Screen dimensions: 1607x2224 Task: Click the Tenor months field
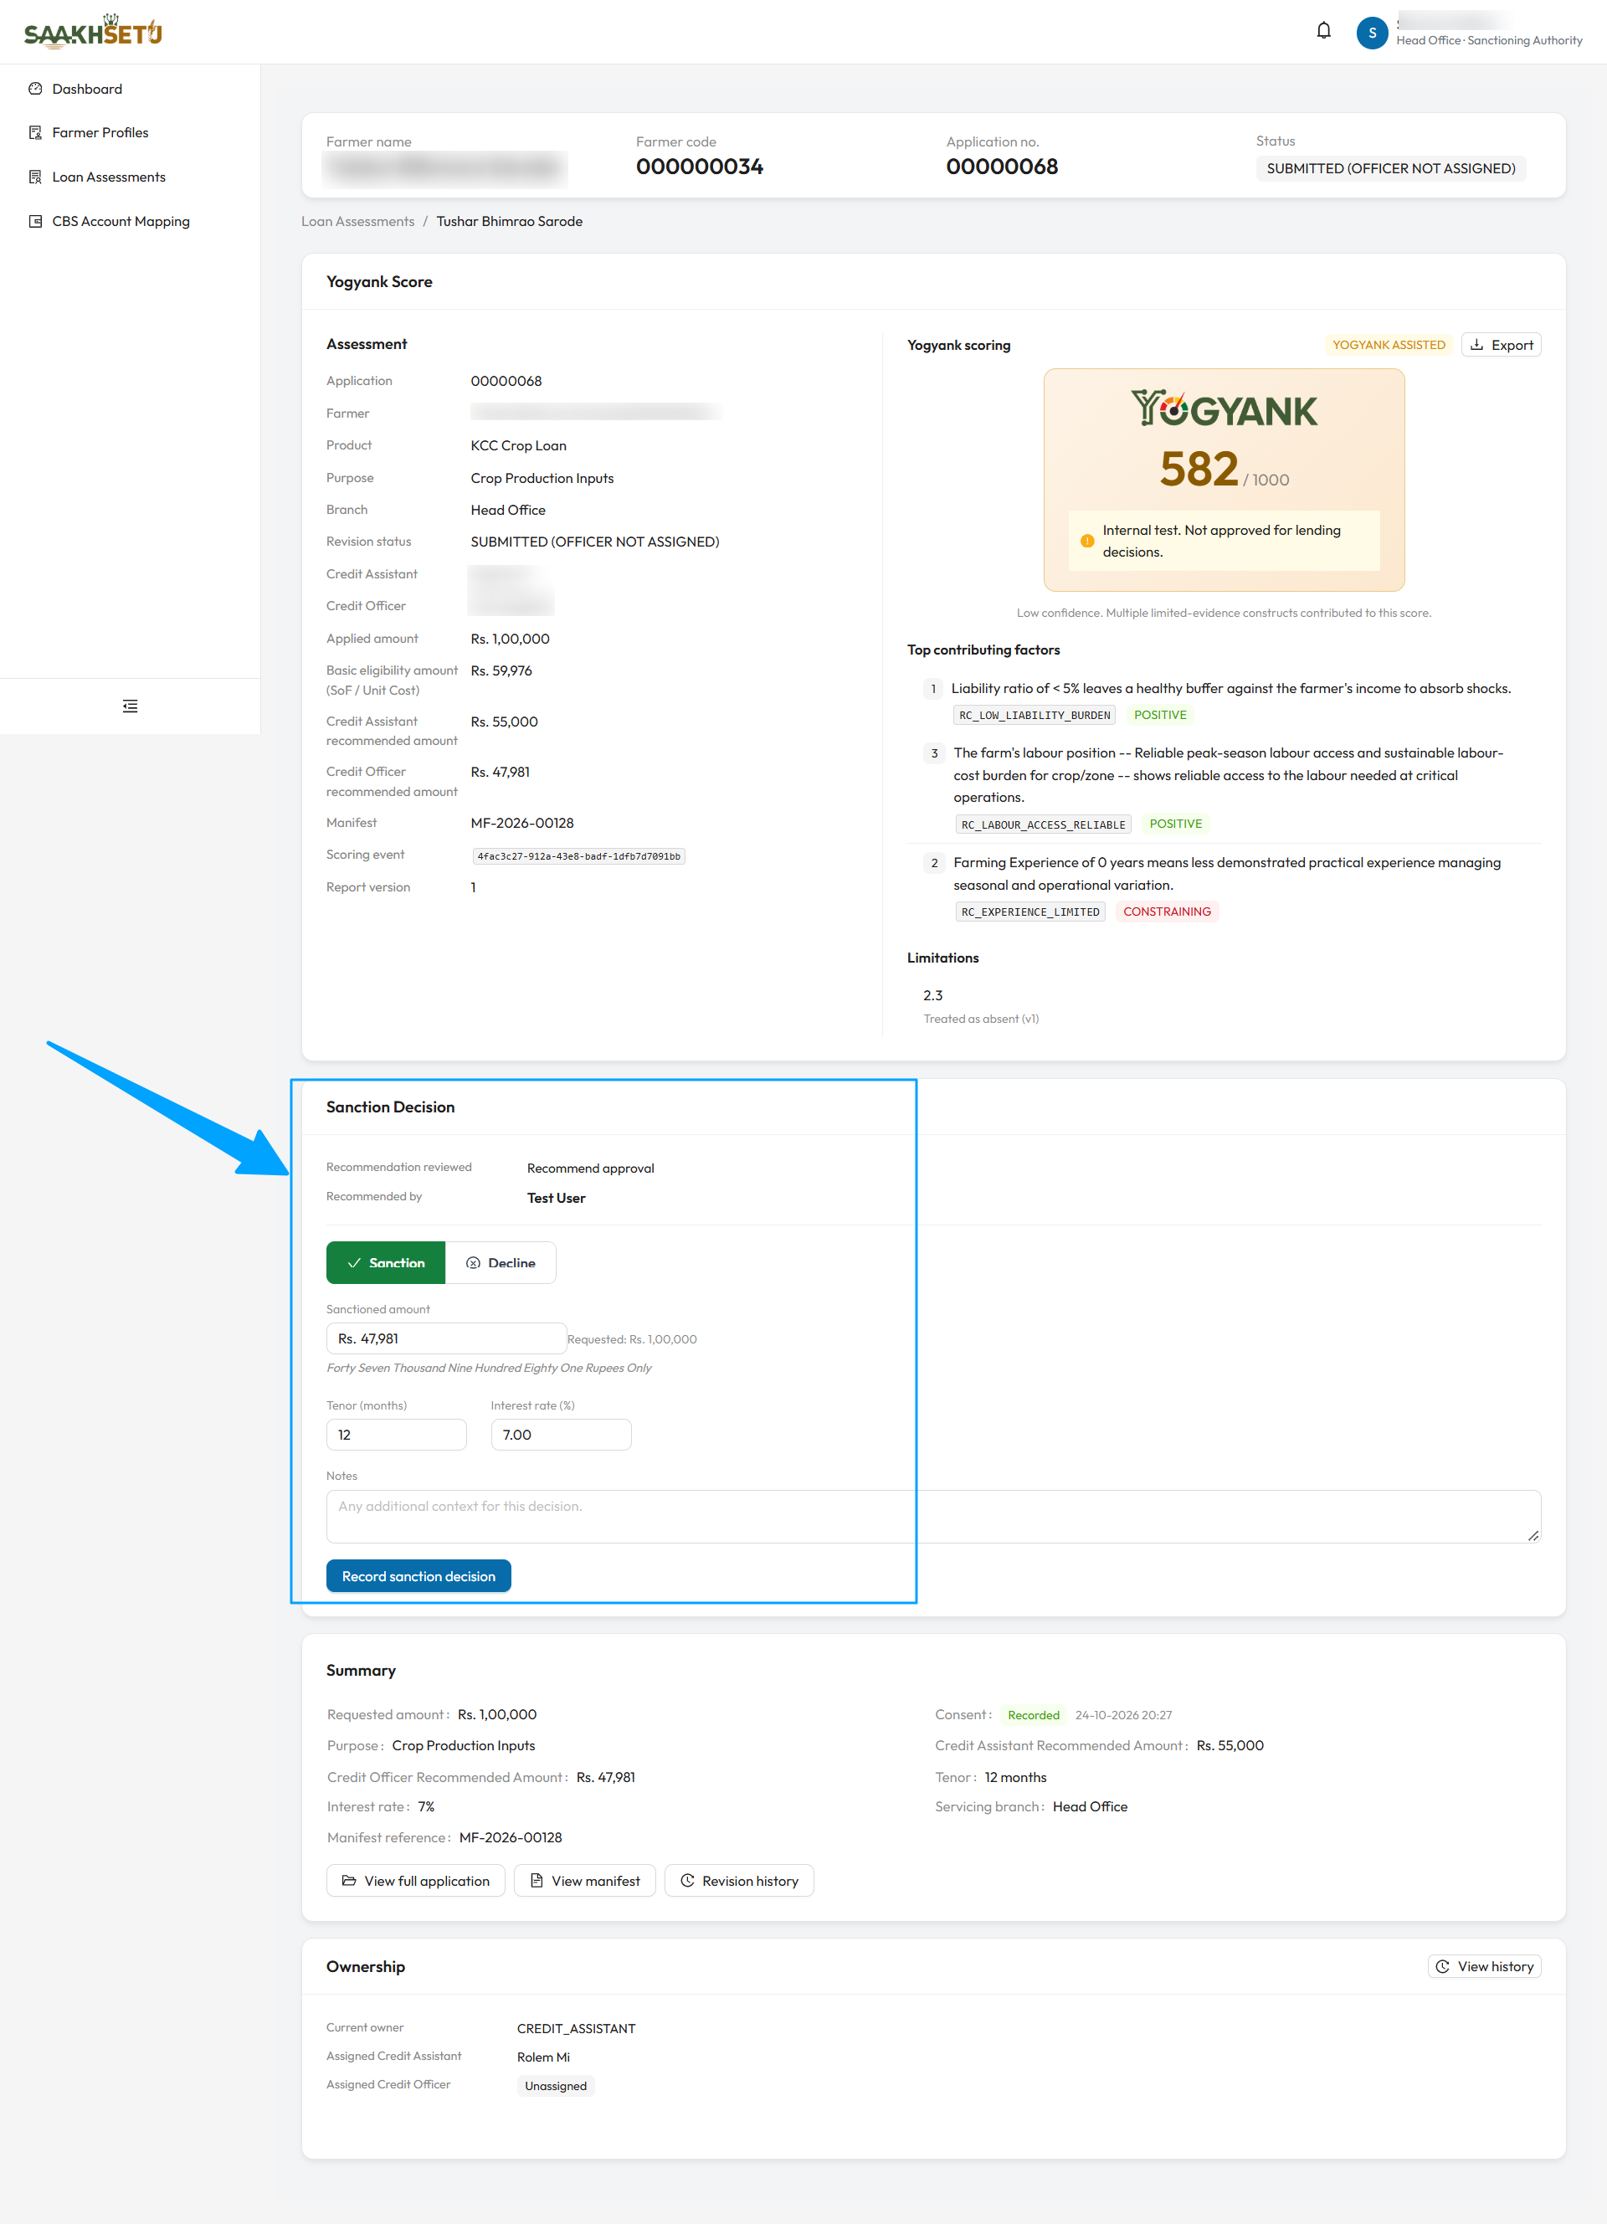point(396,1435)
